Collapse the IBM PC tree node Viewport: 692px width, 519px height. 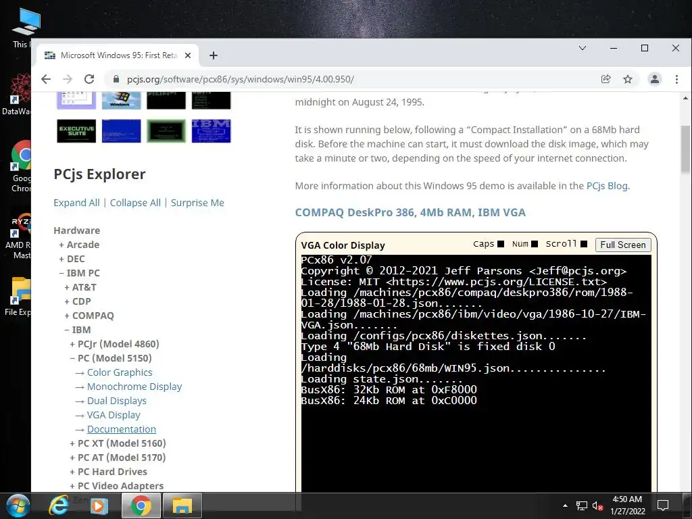pyautogui.click(x=80, y=273)
